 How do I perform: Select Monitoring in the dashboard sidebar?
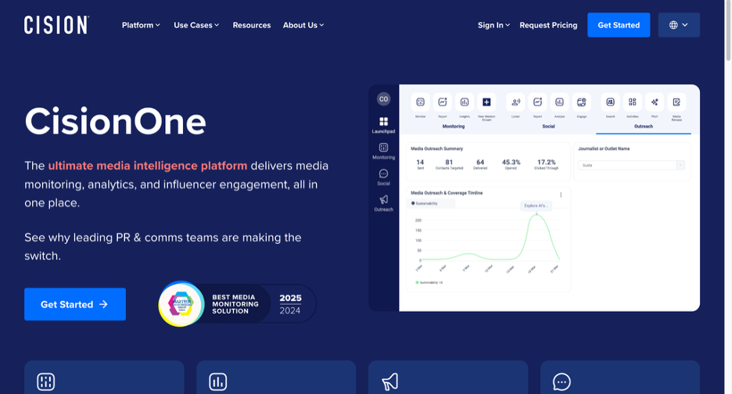[x=383, y=151]
